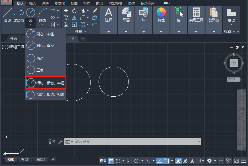Open the workspace gear dropdown arrow
This screenshot has width=248, height=166.
coord(215,161)
